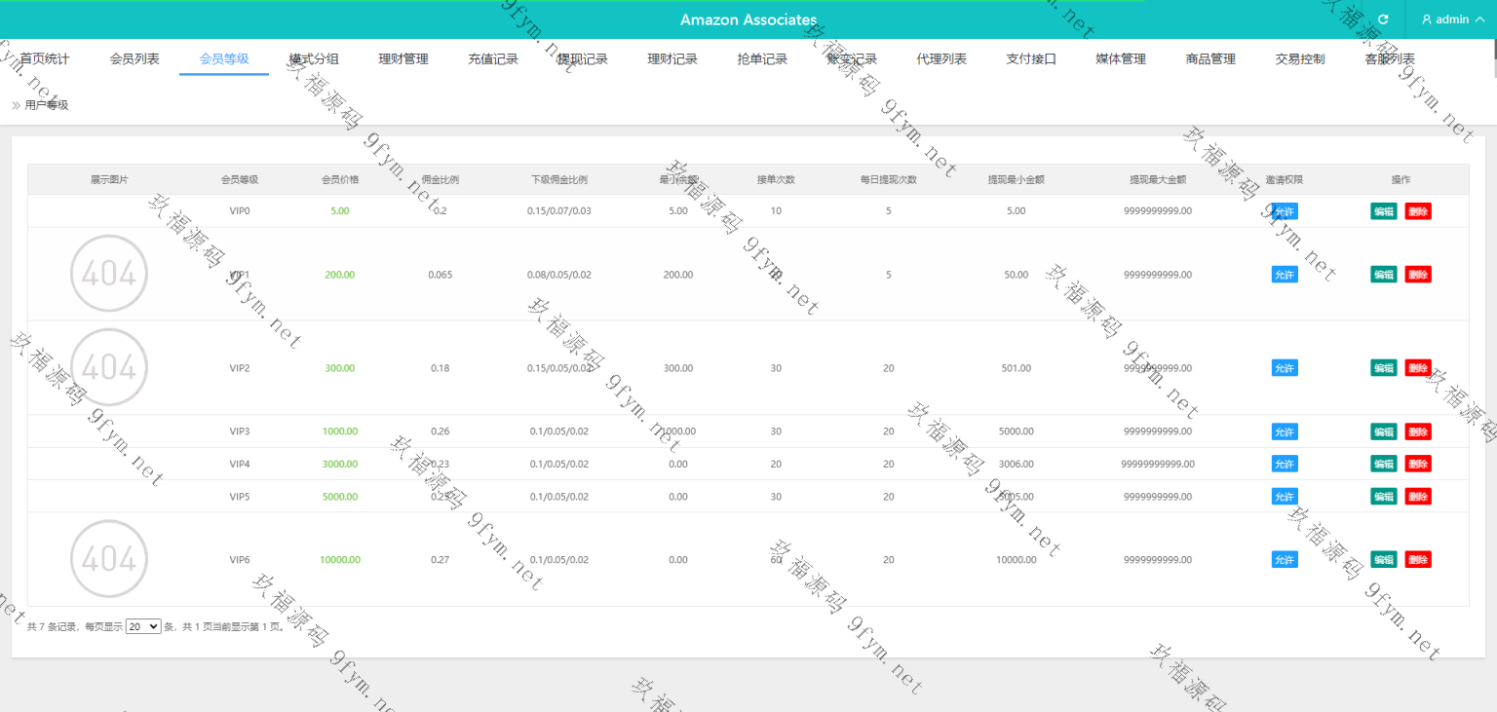The image size is (1497, 712).
Task: Toggle the 允许 invite permission for VIP1
Action: pyautogui.click(x=1285, y=275)
